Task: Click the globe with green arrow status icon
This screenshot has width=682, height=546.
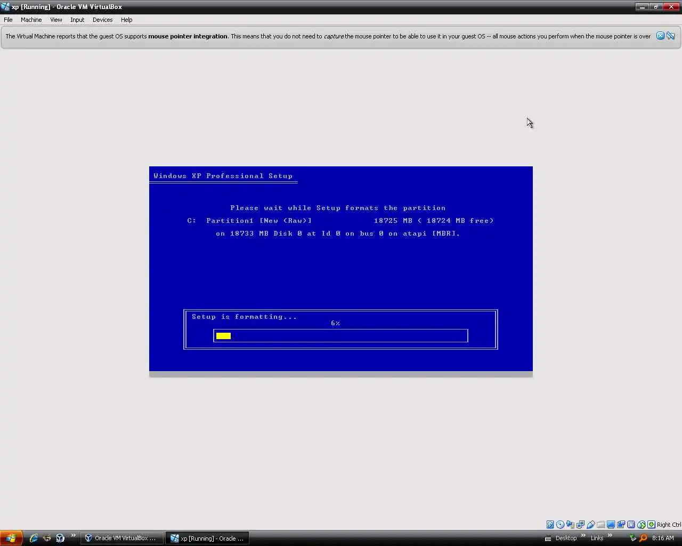Action: coord(642,525)
